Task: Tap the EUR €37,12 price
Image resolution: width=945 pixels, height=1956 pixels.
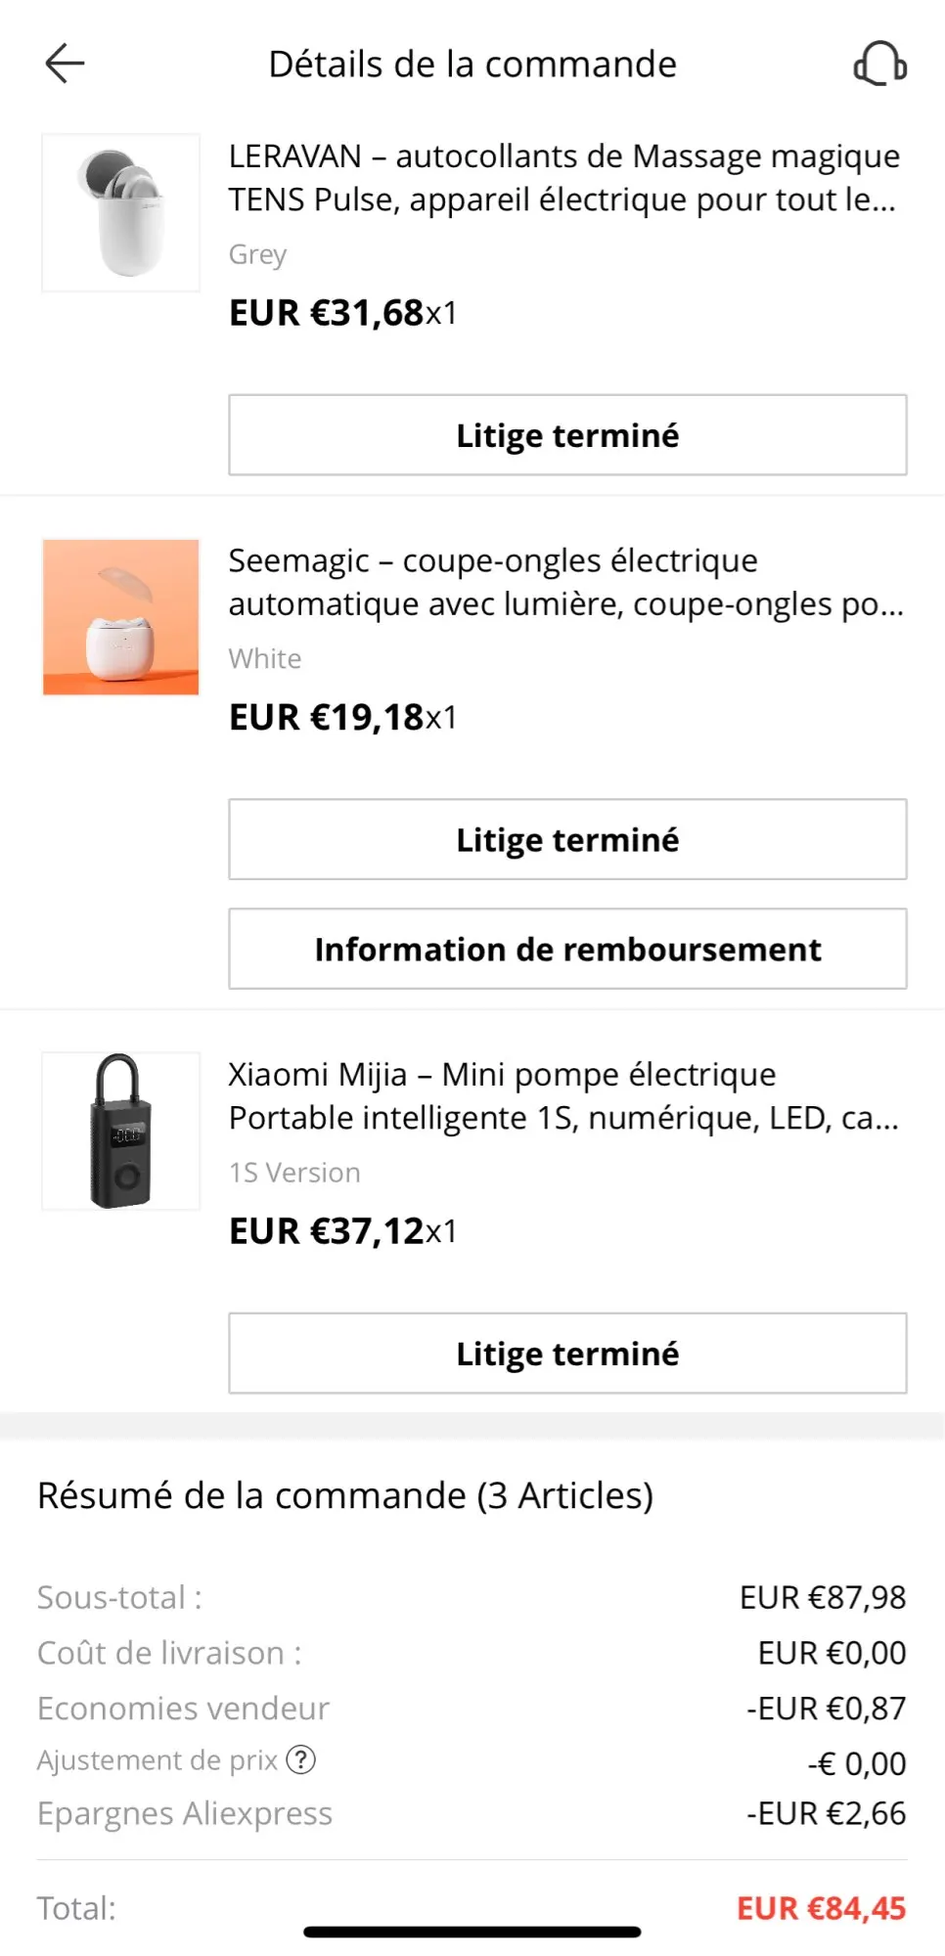Action: click(327, 1231)
